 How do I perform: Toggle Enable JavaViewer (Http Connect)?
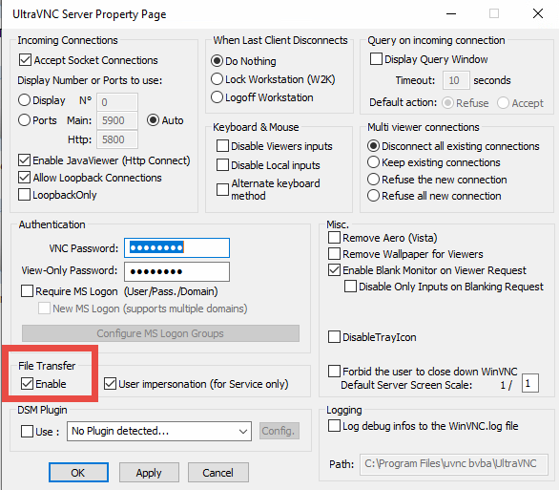pyautogui.click(x=24, y=160)
